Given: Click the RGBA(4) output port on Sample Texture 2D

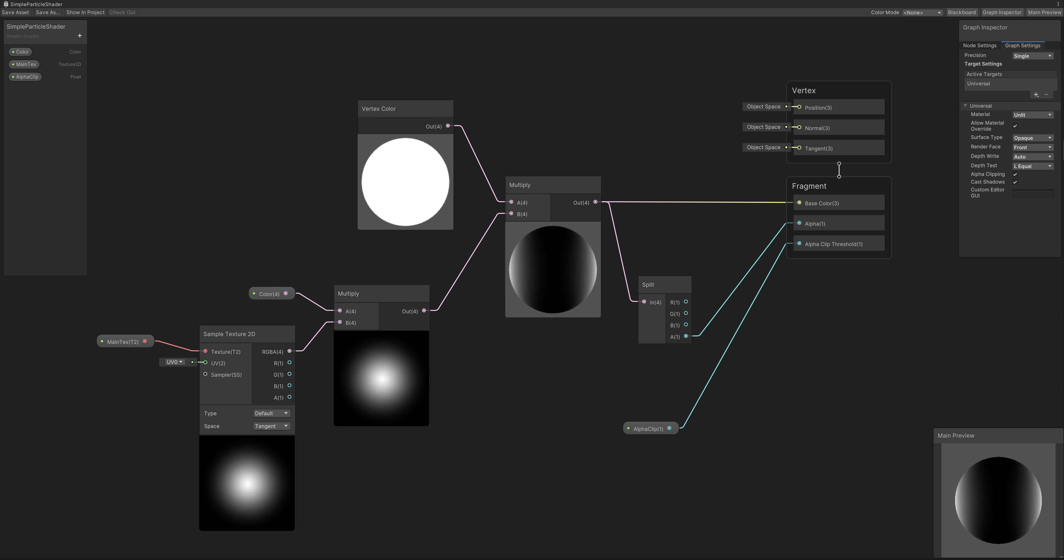Looking at the screenshot, I should click(290, 351).
